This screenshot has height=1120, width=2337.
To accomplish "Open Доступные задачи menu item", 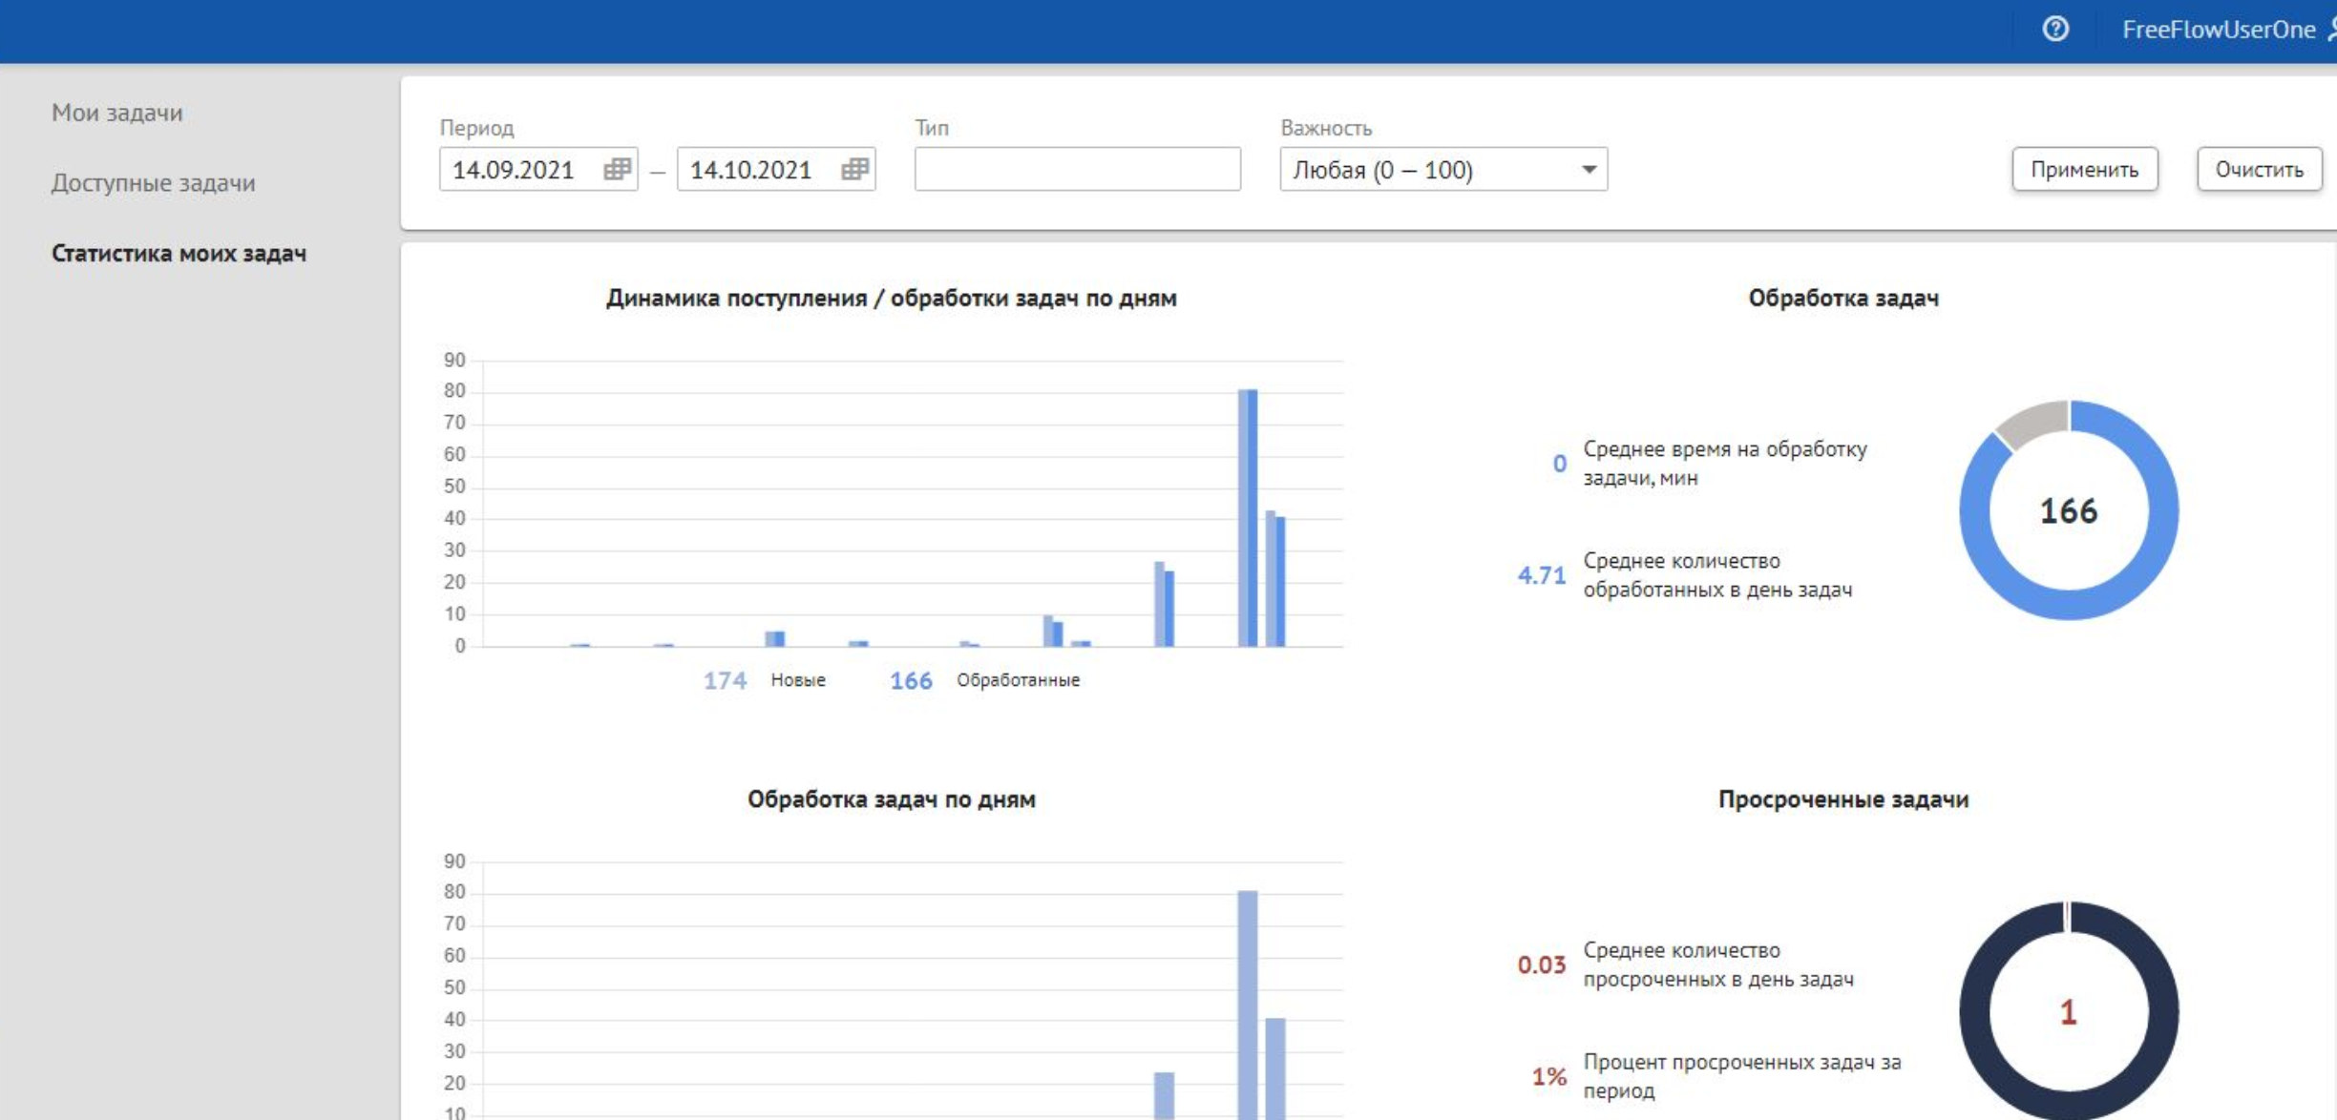I will coord(153,183).
